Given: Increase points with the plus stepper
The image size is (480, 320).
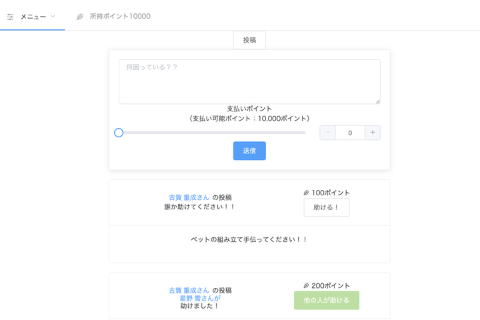Looking at the screenshot, I should point(373,133).
